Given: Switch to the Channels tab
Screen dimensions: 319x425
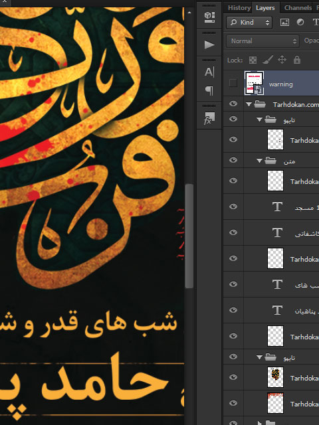Looking at the screenshot, I should point(298,8).
